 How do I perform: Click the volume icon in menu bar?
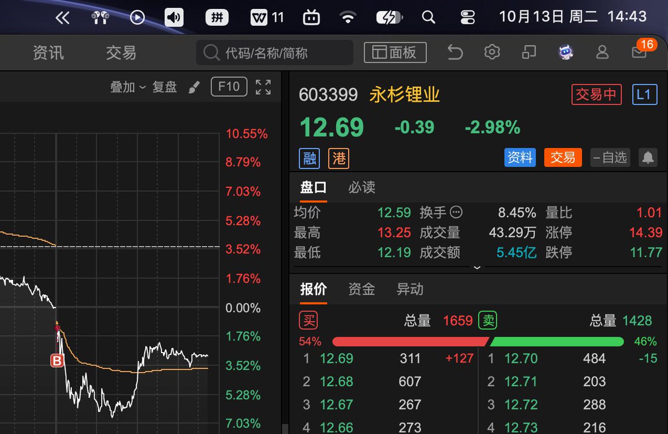coord(174,17)
